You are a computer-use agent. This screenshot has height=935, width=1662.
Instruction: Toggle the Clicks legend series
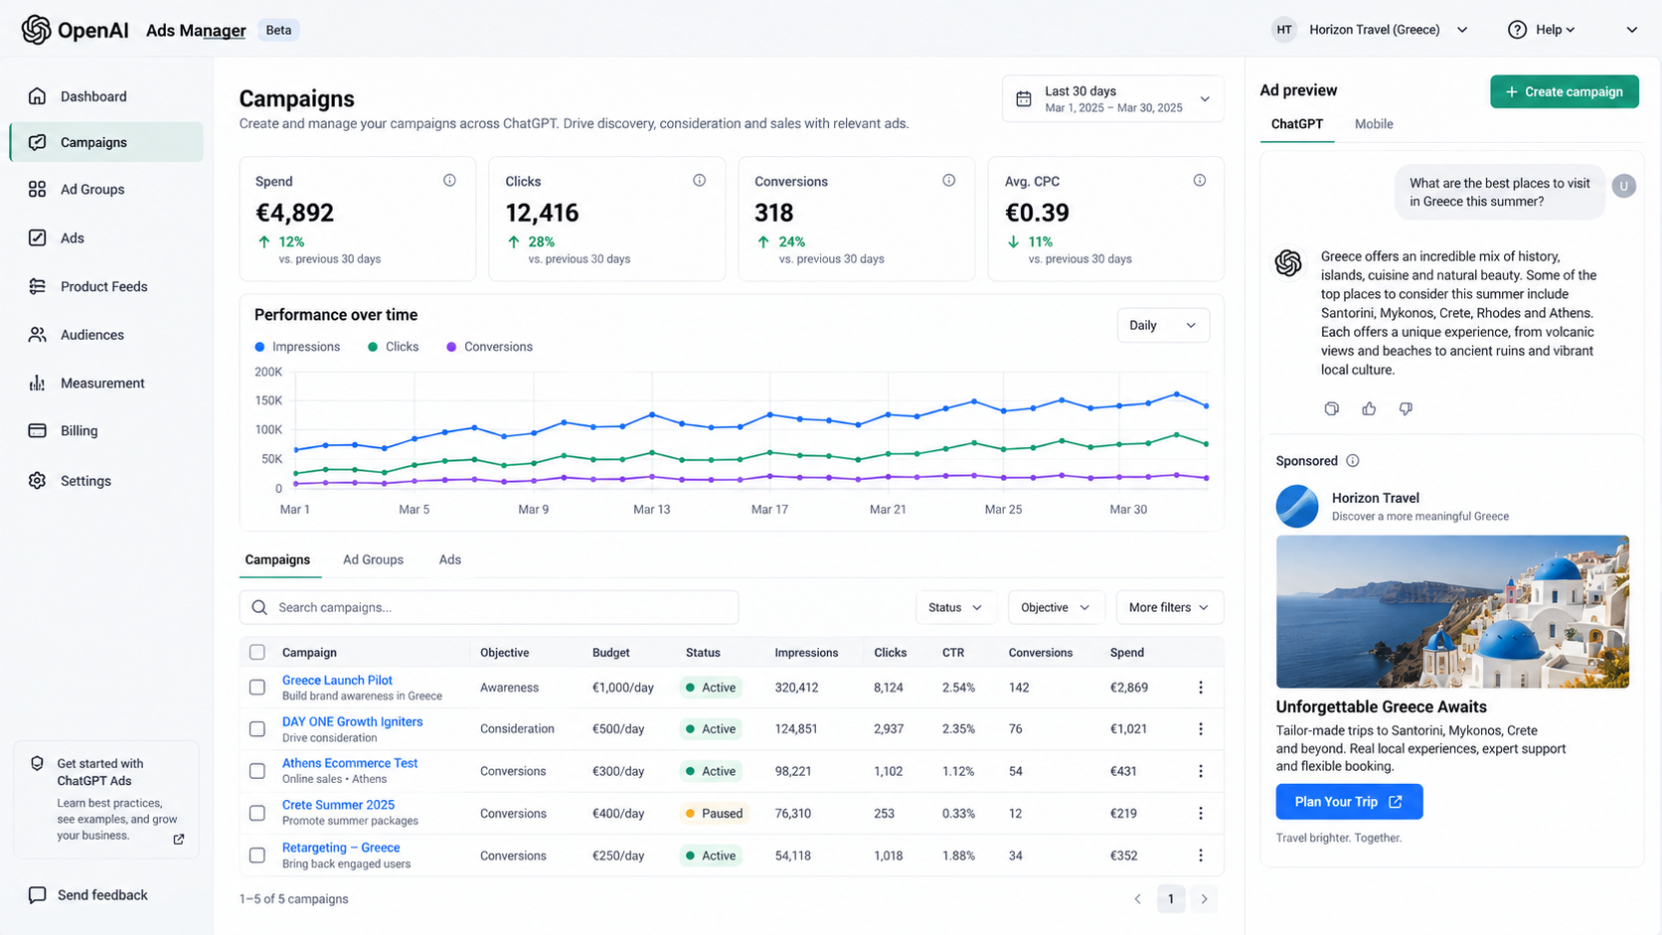[393, 347]
